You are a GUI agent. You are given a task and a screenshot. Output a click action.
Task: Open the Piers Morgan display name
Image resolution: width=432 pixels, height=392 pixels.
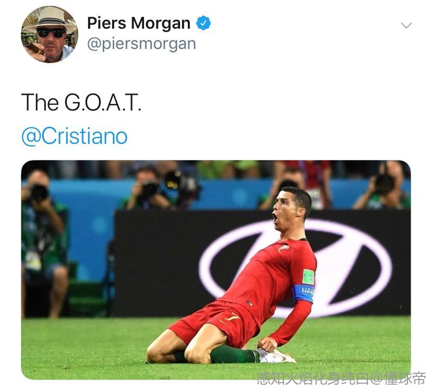[139, 23]
